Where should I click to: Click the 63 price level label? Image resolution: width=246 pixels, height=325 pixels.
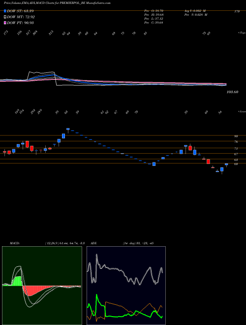pos(236,160)
